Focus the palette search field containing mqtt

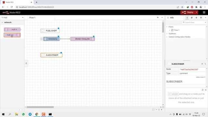coord(12,17)
